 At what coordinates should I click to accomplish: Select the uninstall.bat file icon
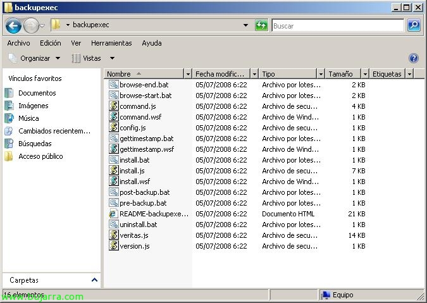[114, 224]
